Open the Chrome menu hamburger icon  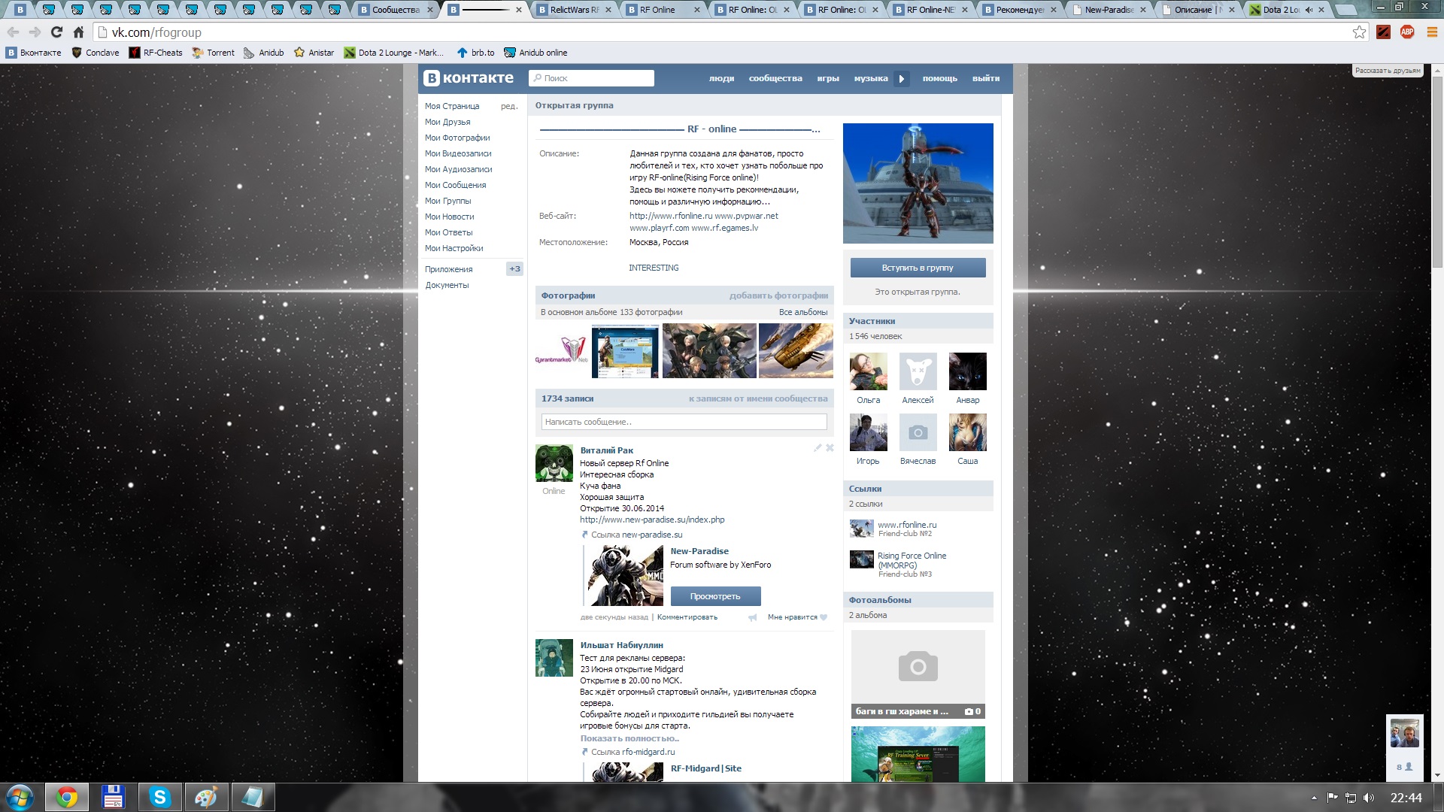click(x=1432, y=32)
